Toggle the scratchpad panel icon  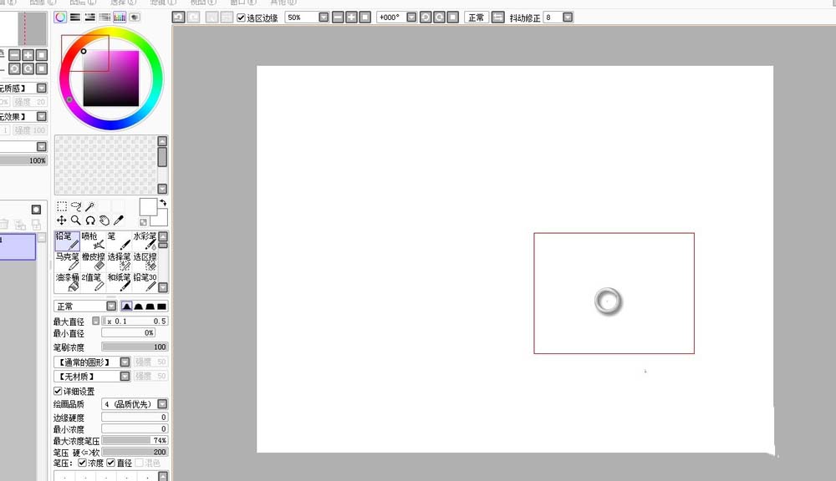[x=135, y=17]
